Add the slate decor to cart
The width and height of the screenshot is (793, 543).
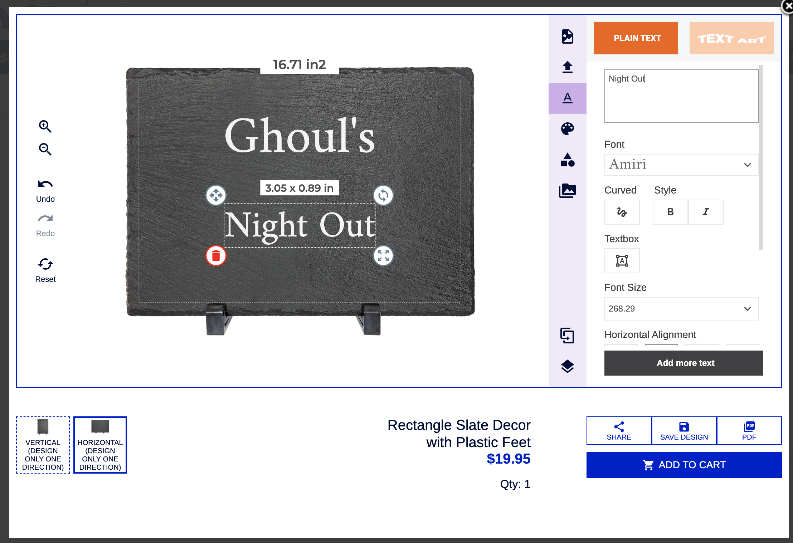[x=683, y=465]
